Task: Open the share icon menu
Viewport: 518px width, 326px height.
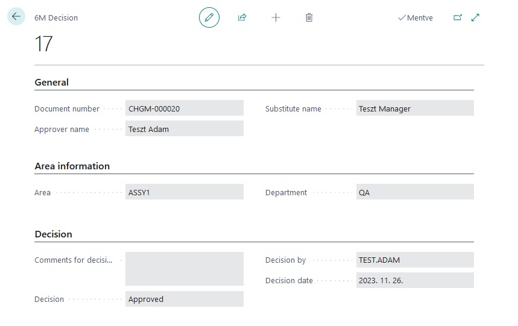Action: (242, 18)
